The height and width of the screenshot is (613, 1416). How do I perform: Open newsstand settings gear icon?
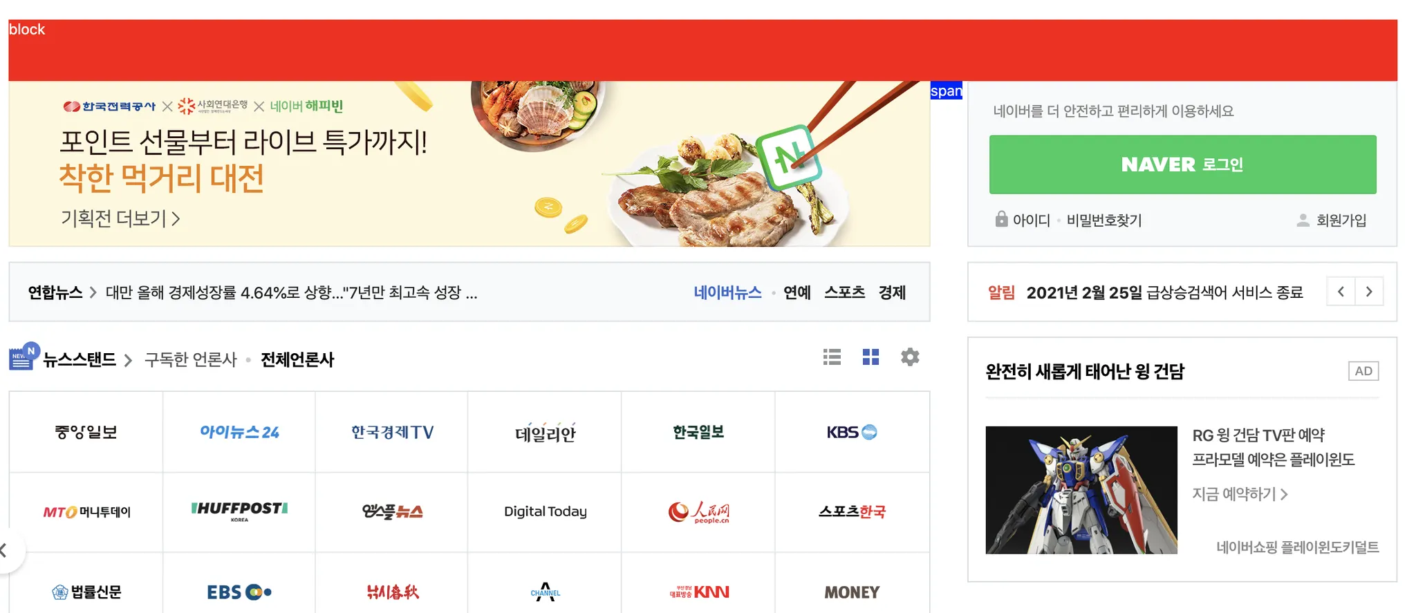click(x=910, y=357)
